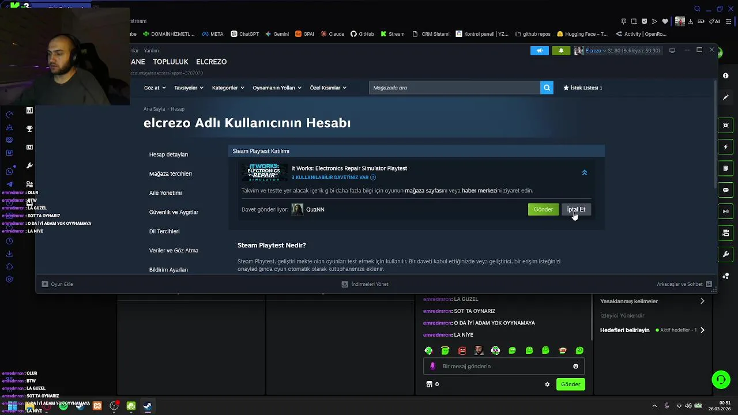The image size is (738, 415).
Task: Click Mağazada ara search field
Action: tap(454, 88)
